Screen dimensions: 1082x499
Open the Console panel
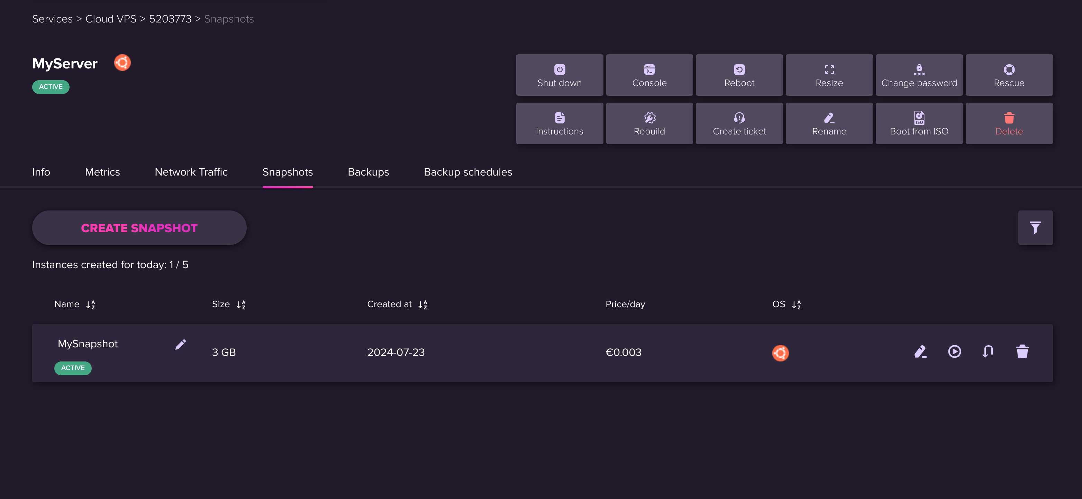pos(649,74)
